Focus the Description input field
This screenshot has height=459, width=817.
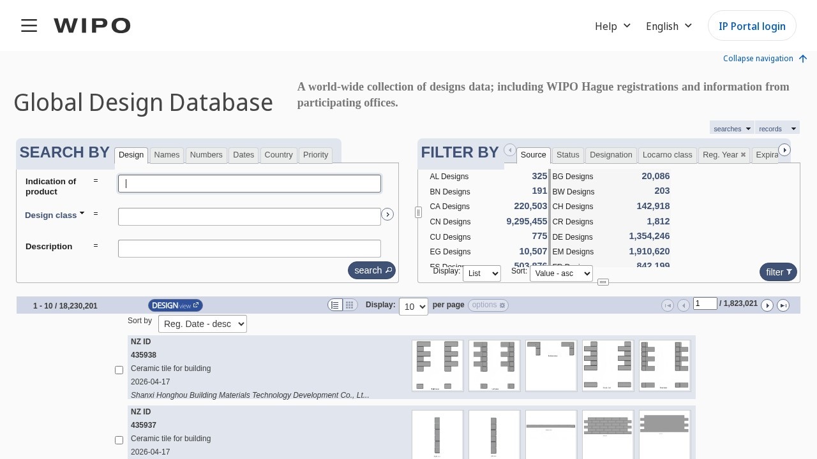pos(250,249)
